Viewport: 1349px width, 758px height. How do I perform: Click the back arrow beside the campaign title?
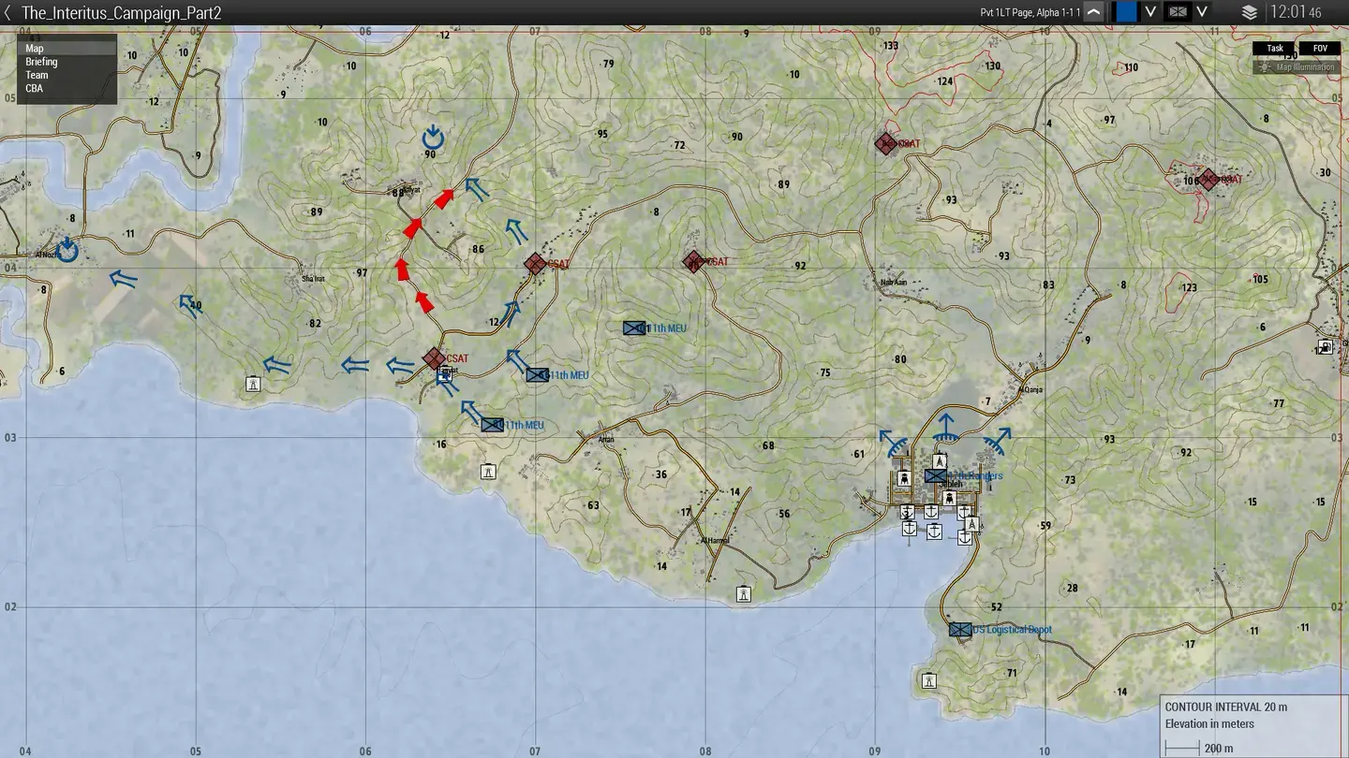tap(8, 12)
